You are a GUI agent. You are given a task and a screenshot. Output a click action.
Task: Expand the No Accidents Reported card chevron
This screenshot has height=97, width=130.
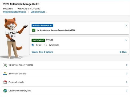(x=126, y=25)
